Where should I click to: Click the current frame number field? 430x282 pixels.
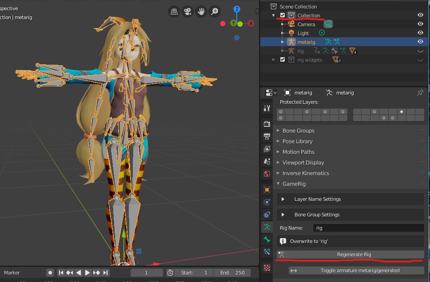pos(147,273)
